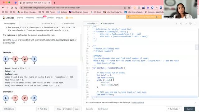Open the FC bookmarks folder
The width and height of the screenshot is (199, 112).
41,12
